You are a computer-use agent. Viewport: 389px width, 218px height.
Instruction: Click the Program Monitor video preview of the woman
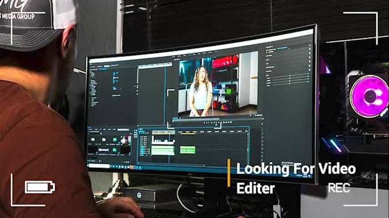click(x=218, y=84)
